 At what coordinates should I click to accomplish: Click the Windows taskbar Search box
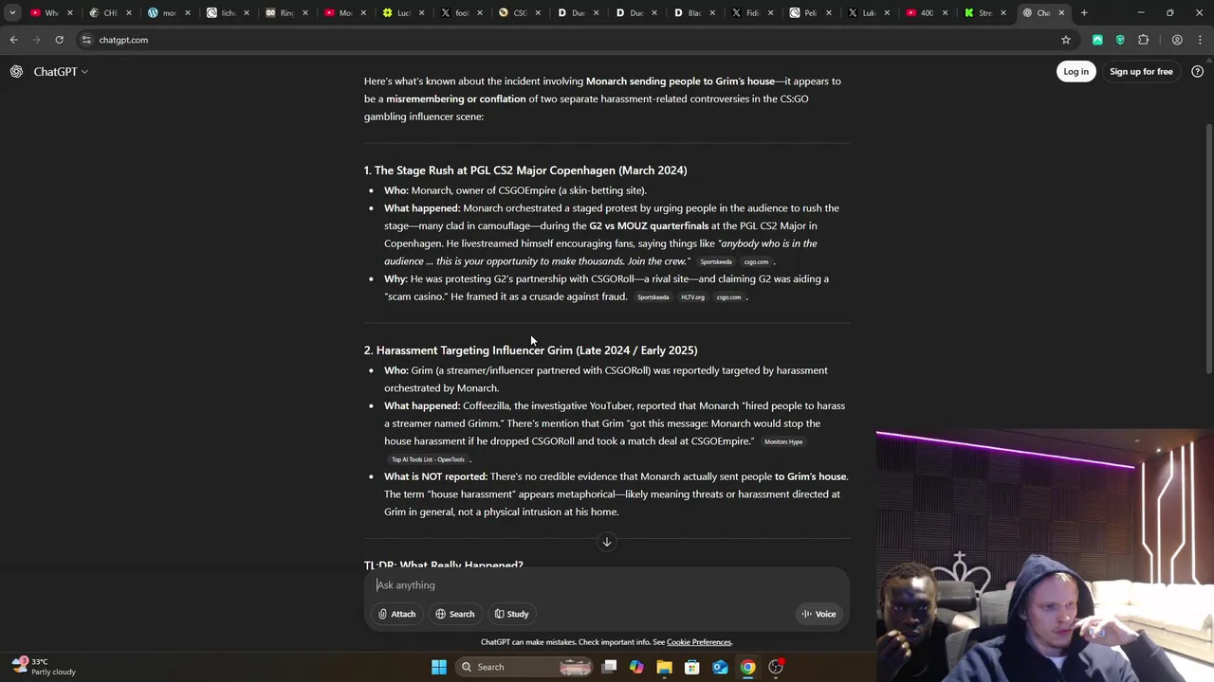coord(525,667)
